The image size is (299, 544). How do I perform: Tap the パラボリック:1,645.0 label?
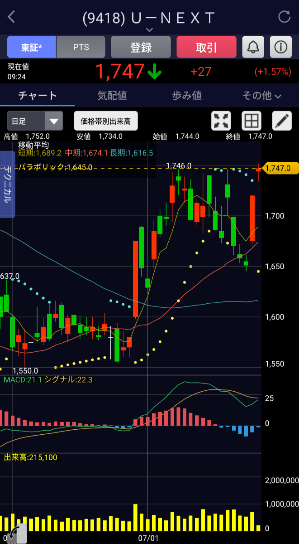[x=55, y=167]
